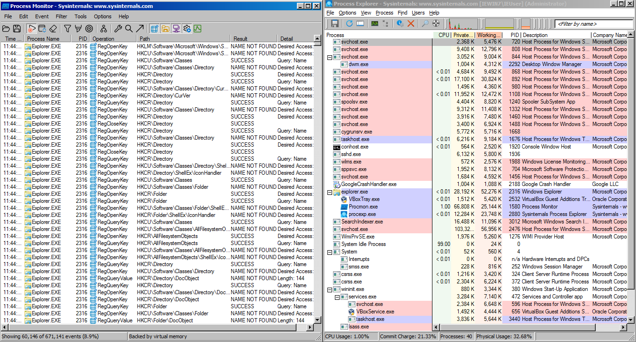Screen dimensions: 636x342
Task: Open the File menu in Process Monitor
Action: coord(8,16)
